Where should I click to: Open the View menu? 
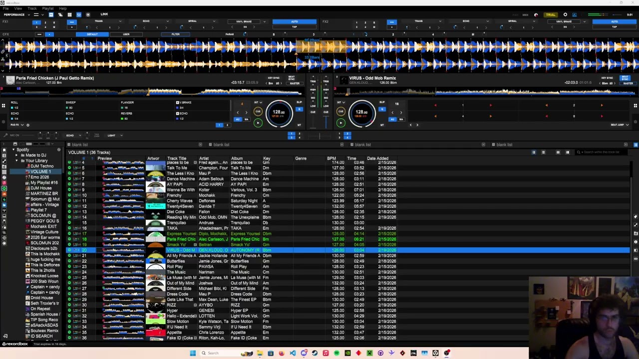[x=18, y=8]
